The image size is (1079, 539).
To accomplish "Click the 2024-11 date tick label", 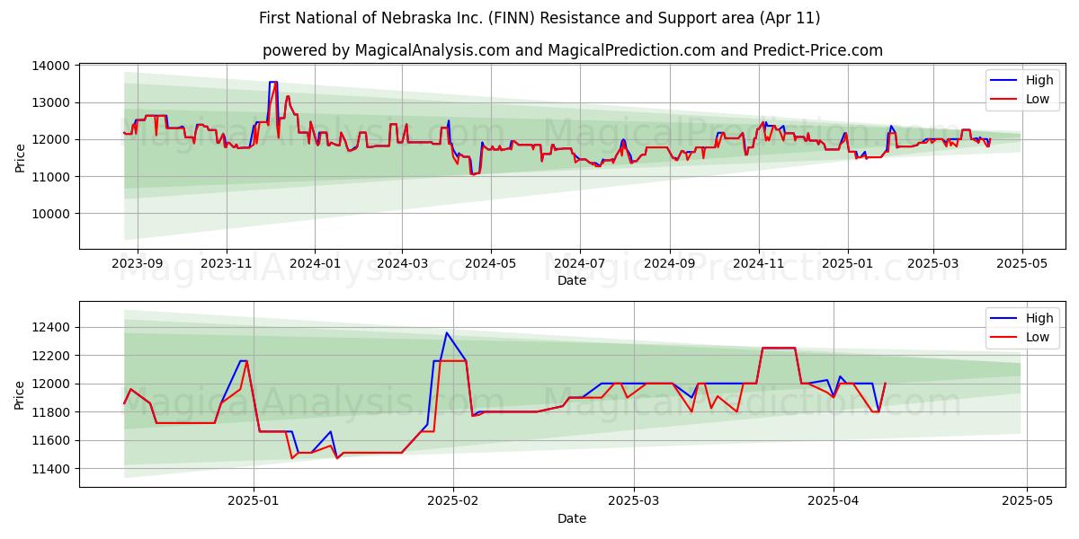I will click(x=758, y=263).
